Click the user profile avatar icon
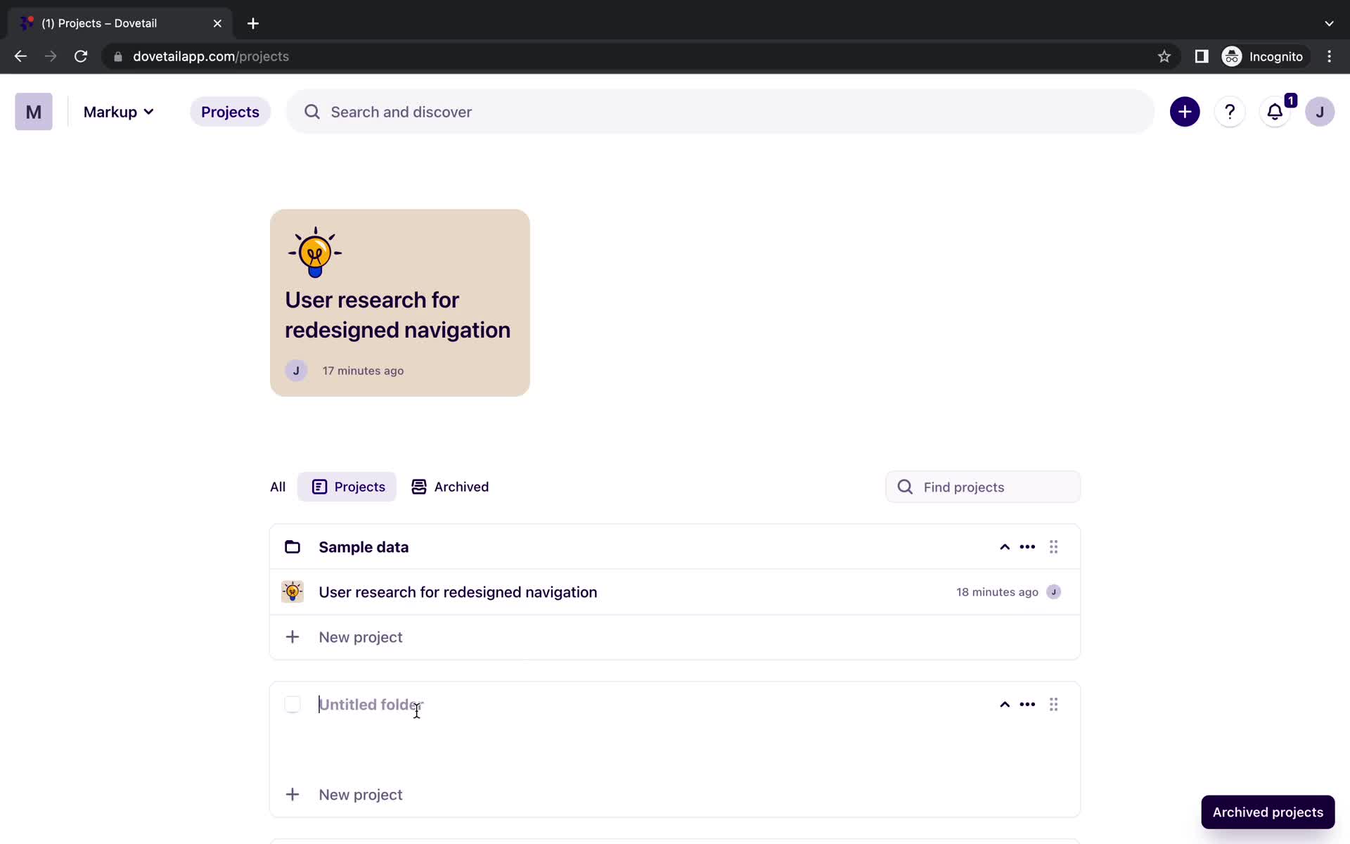The height and width of the screenshot is (844, 1350). pyautogui.click(x=1320, y=111)
